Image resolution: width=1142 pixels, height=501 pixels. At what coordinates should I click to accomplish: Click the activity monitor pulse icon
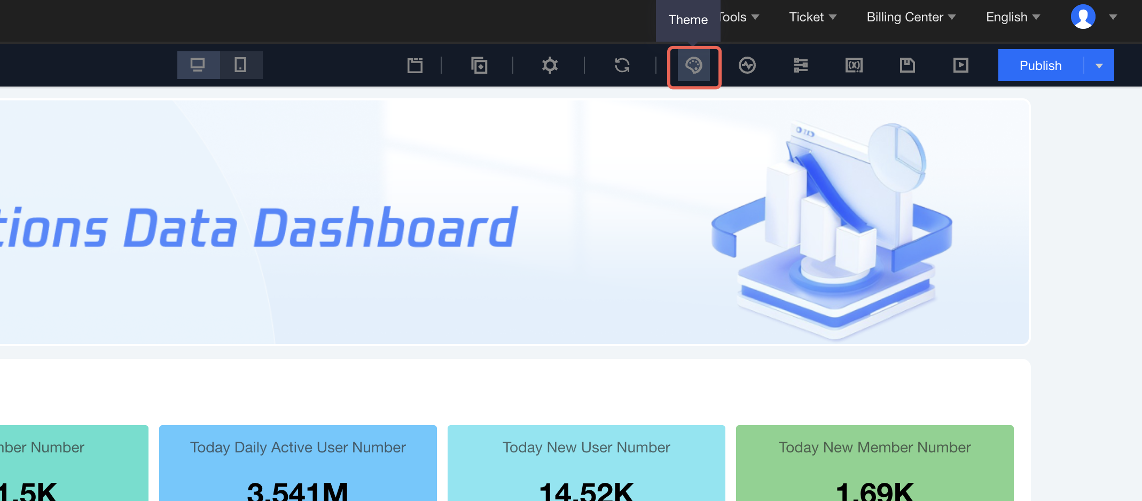[x=747, y=65]
